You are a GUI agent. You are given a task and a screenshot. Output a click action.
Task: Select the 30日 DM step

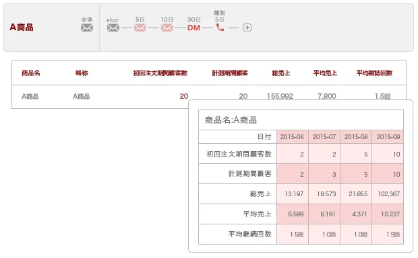(x=193, y=28)
